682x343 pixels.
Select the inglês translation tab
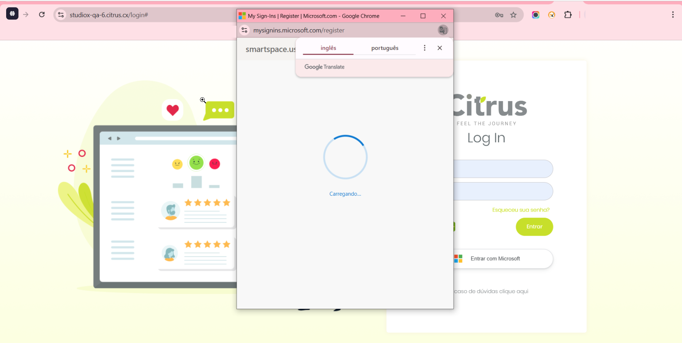click(328, 48)
